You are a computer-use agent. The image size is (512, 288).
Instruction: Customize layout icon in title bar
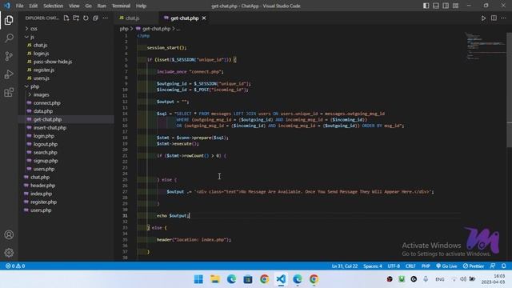[455, 6]
